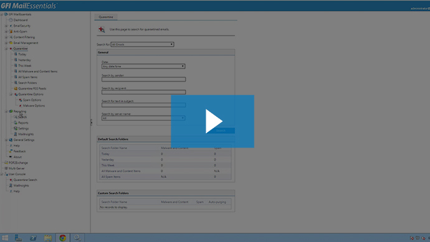This screenshot has width=430, height=242.
Task: Select the root GFI MailEssentials tree node
Action: point(20,14)
